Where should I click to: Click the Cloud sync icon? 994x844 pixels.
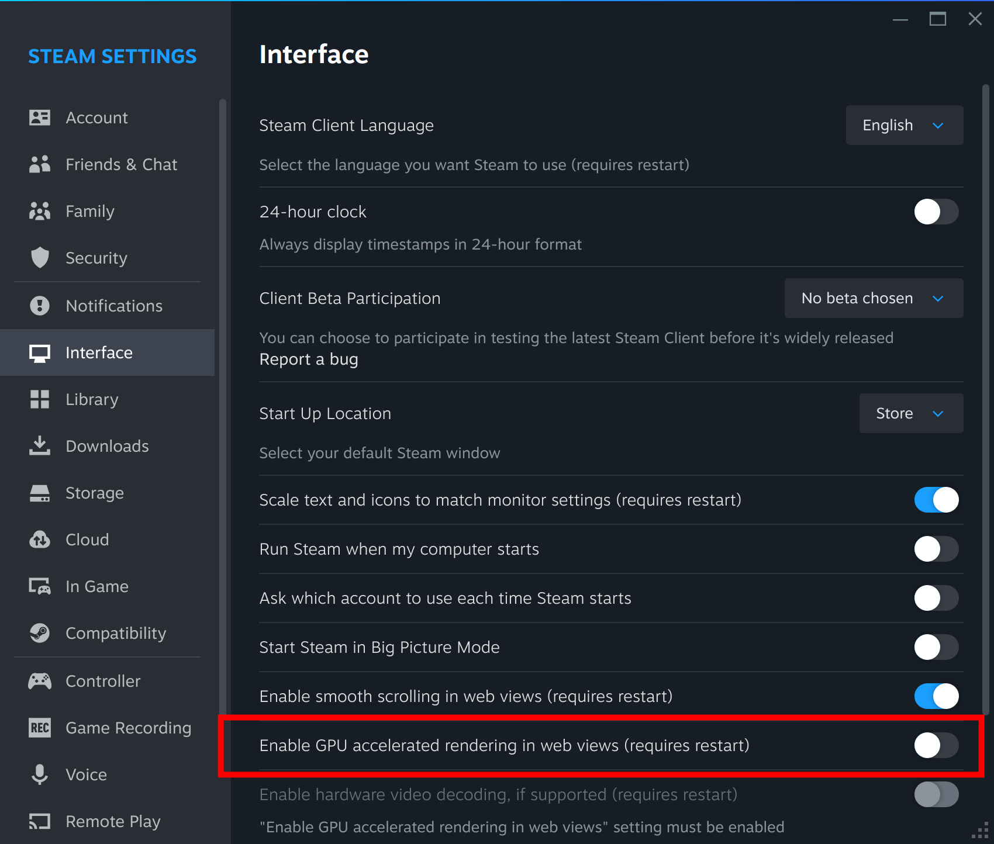(x=40, y=539)
